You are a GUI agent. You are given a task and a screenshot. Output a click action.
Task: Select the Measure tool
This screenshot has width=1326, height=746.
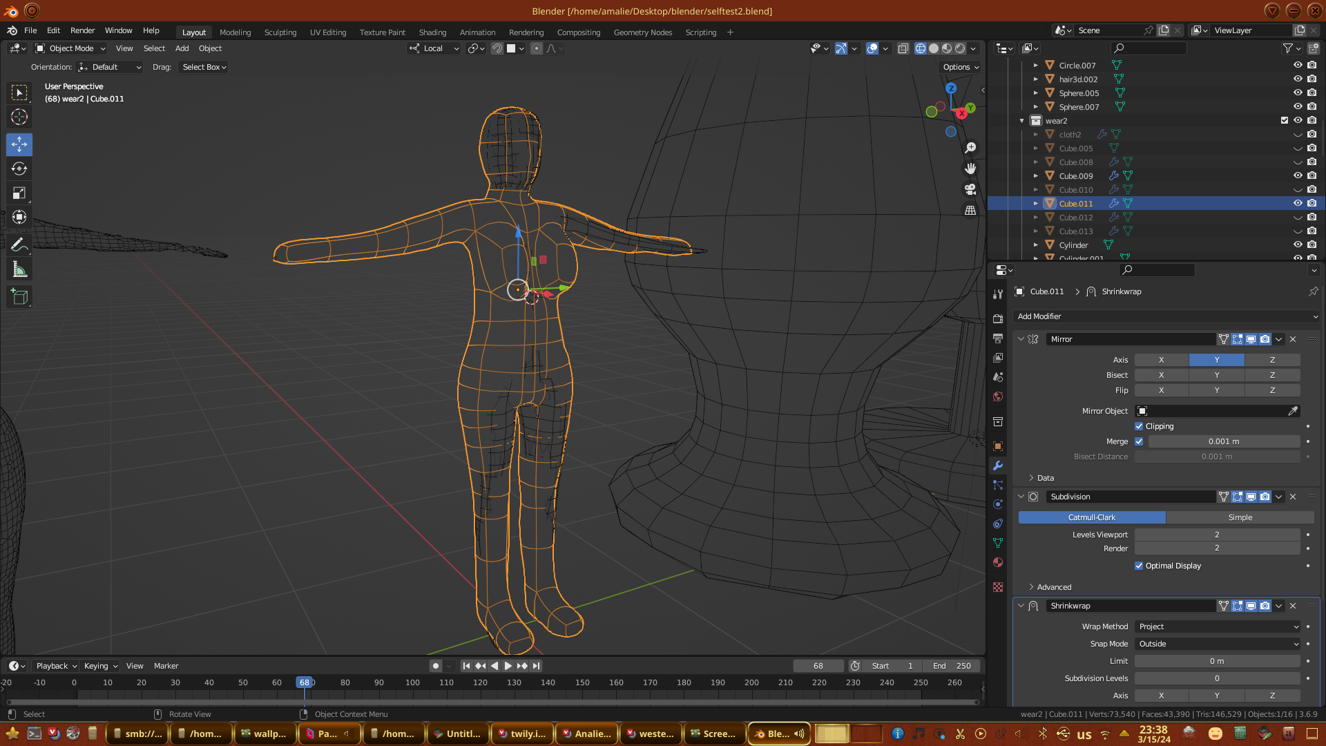click(19, 270)
